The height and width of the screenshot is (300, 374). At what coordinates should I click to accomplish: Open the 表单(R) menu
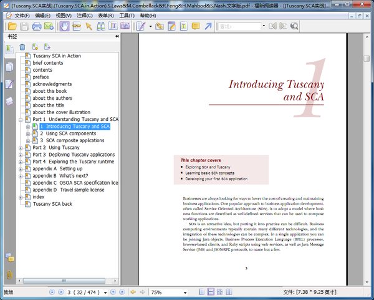[106, 16]
